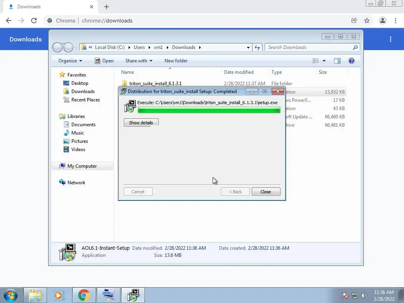The image size is (404, 303).
Task: Switch to the Downloads browser tab
Action: click(50, 7)
